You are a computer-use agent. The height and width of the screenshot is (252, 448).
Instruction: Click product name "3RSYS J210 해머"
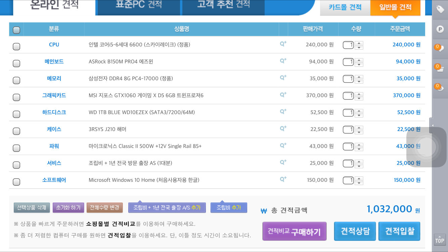(107, 129)
